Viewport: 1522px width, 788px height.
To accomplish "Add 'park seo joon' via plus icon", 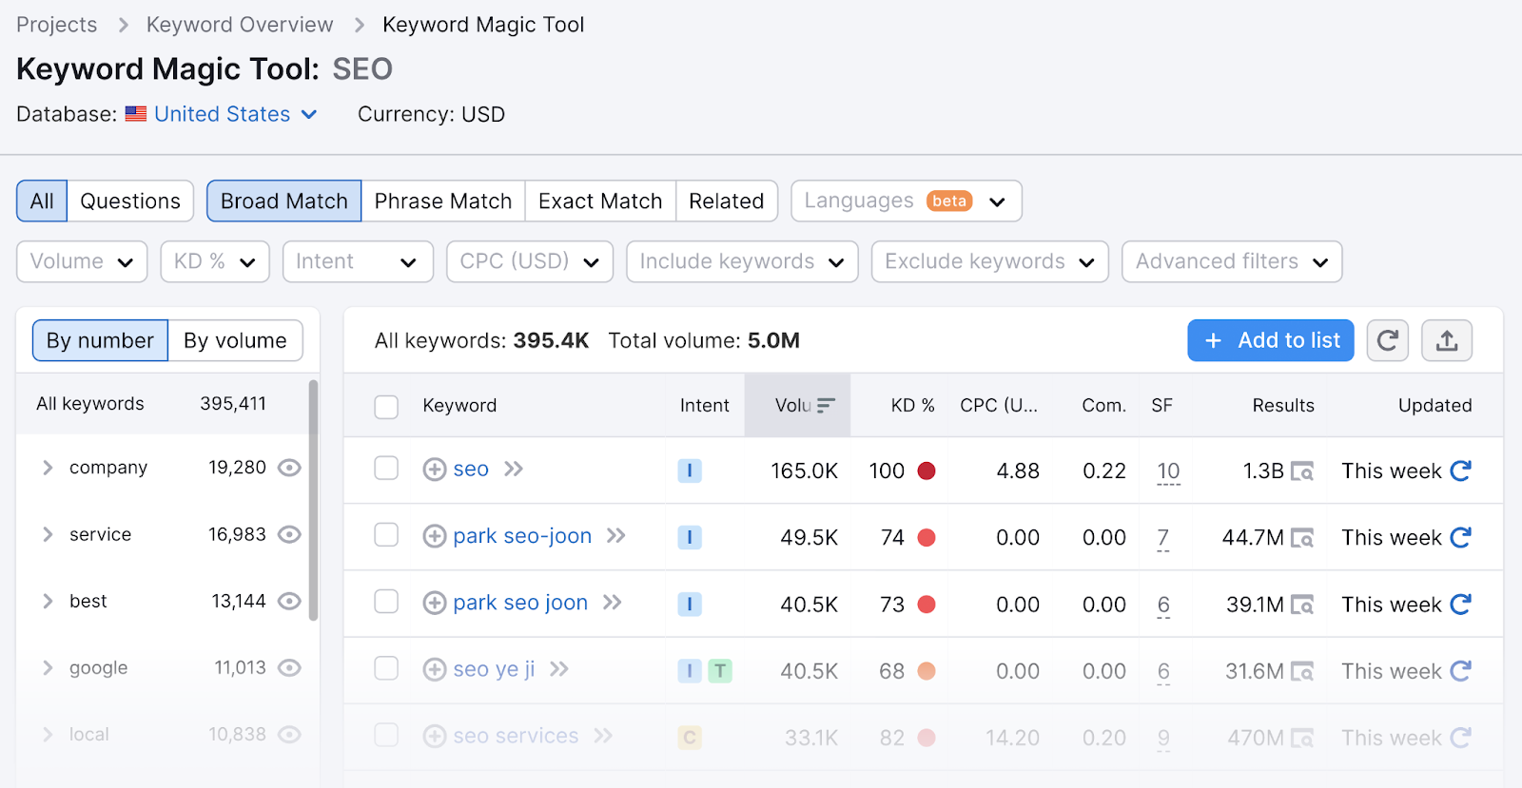I will [434, 603].
